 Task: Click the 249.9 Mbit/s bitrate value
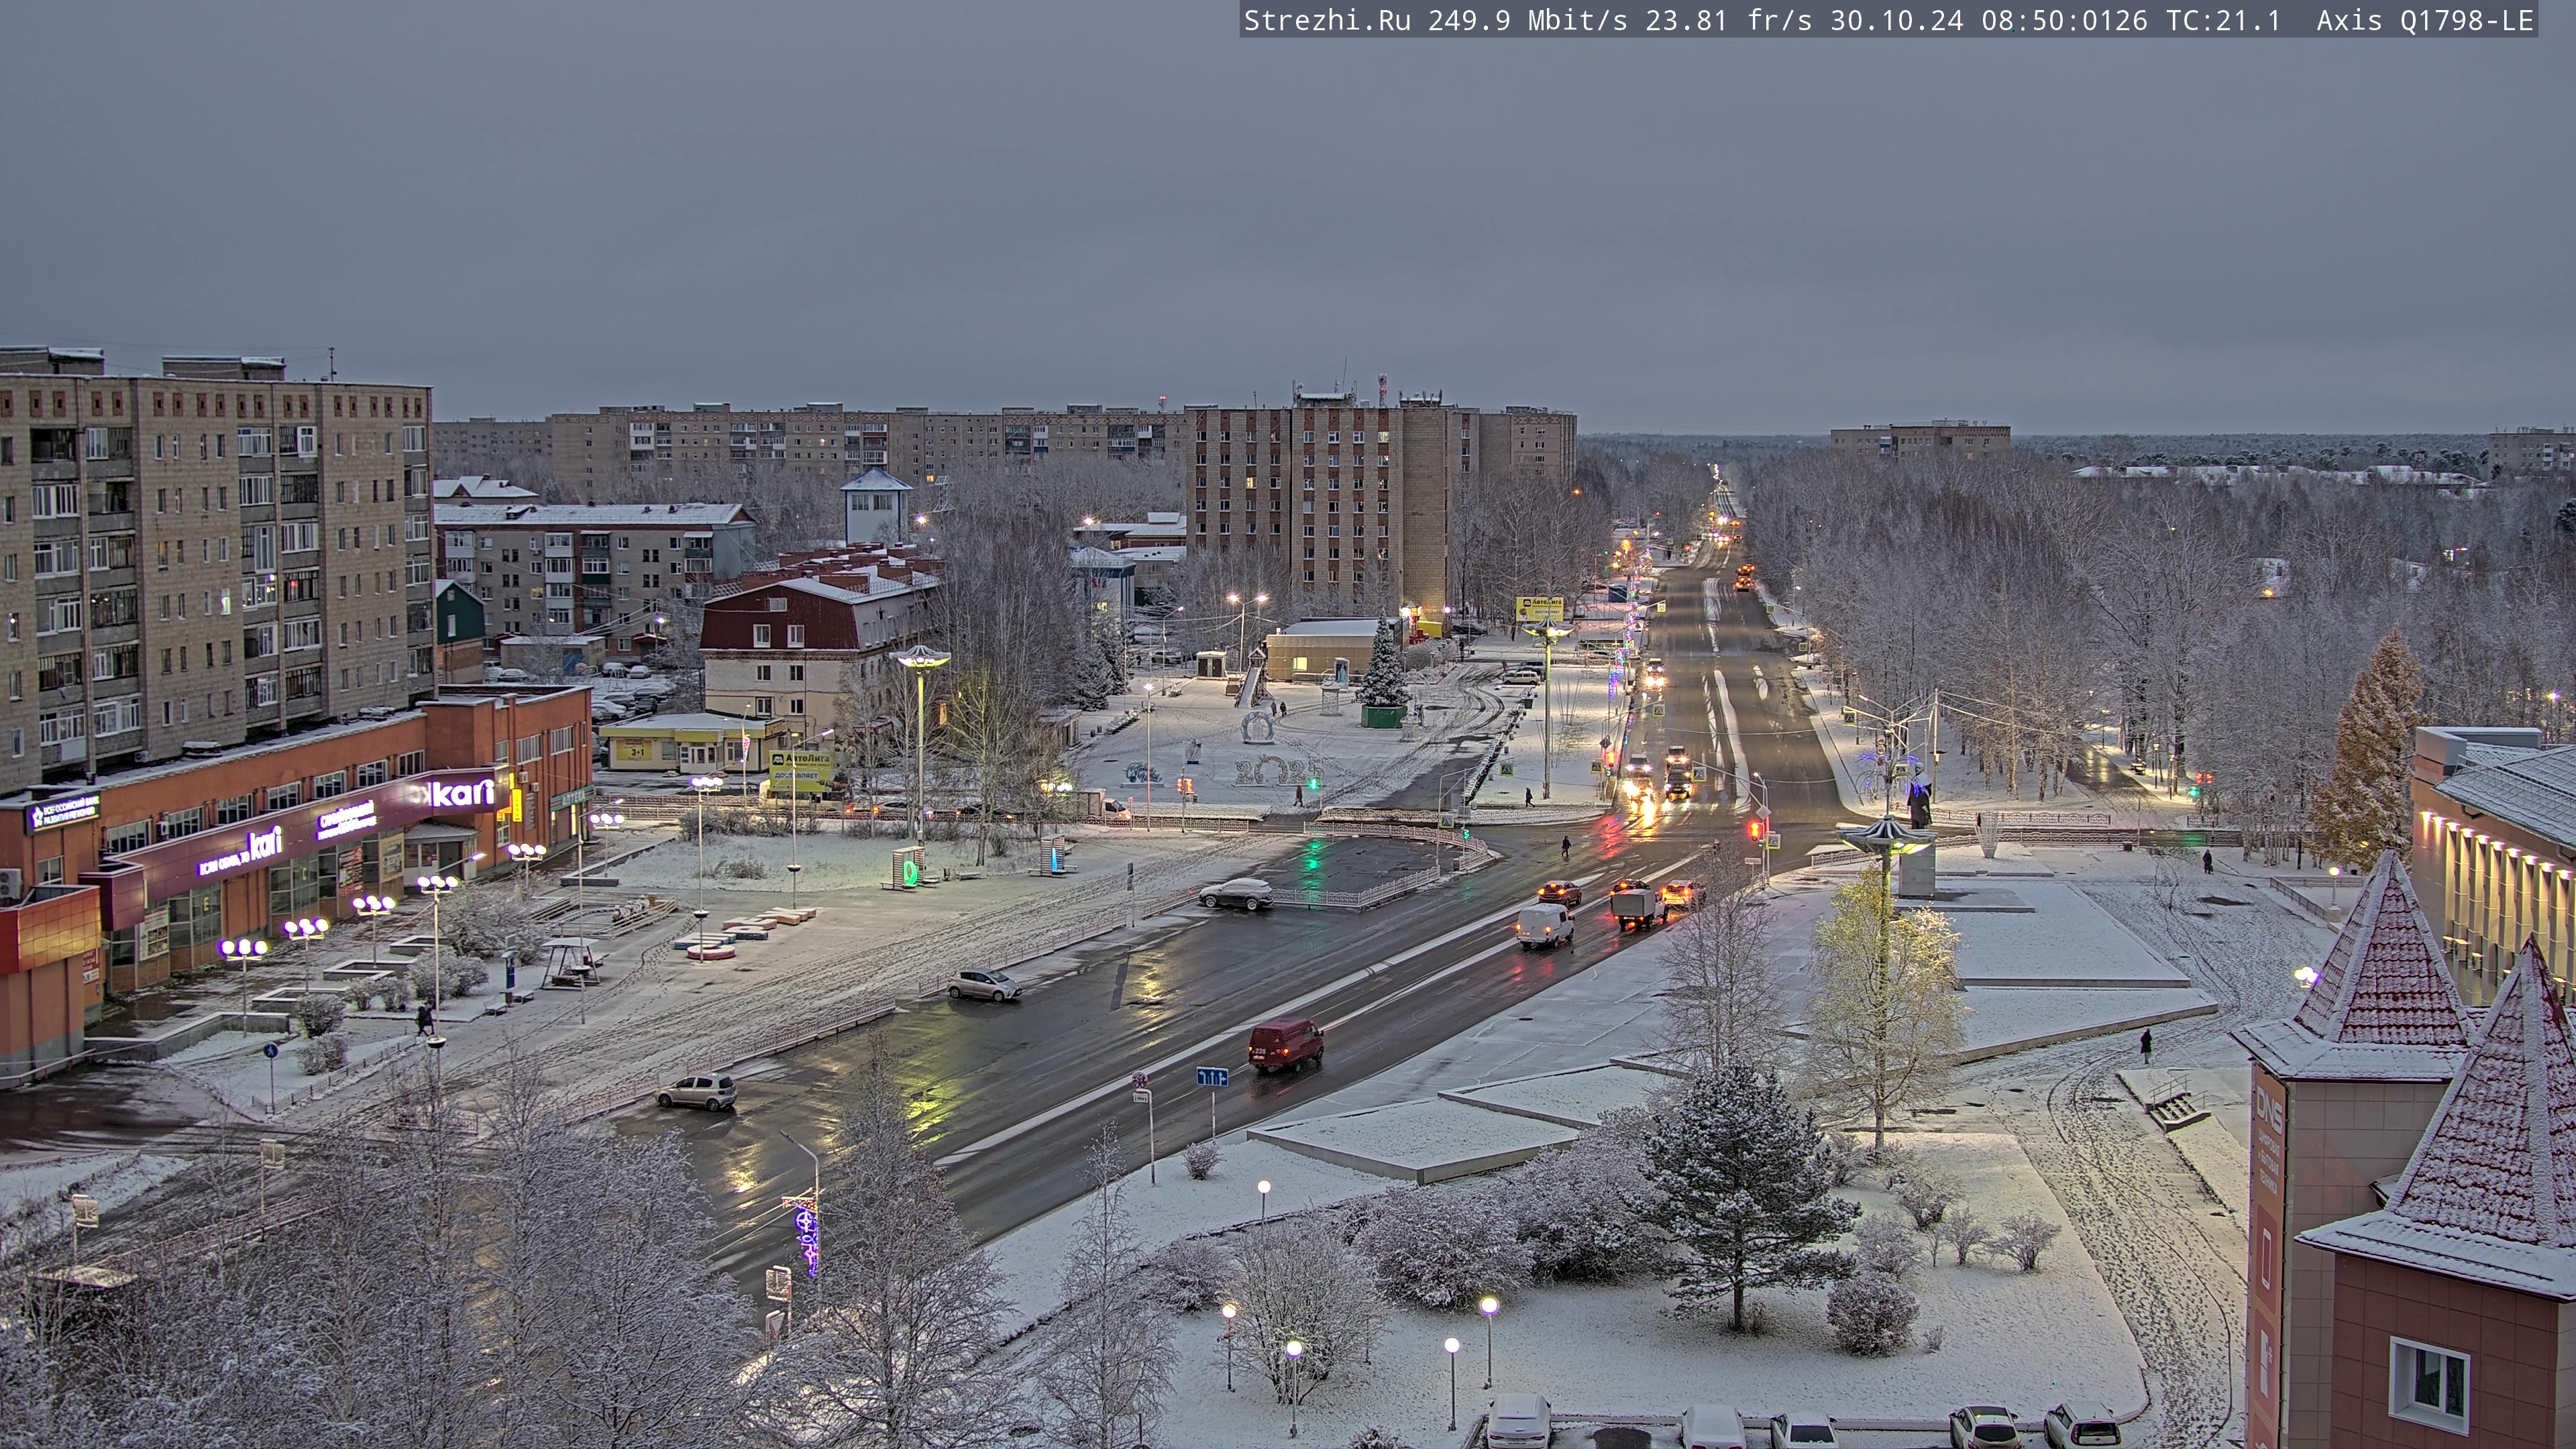pyautogui.click(x=1527, y=20)
